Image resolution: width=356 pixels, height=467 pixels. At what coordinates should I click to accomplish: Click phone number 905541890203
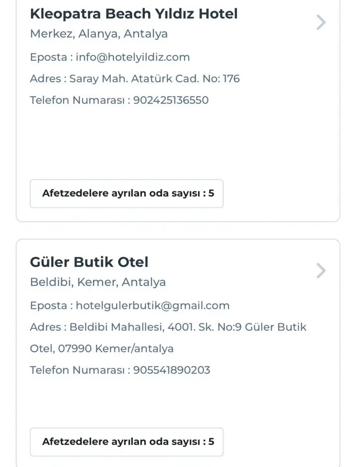[171, 370]
